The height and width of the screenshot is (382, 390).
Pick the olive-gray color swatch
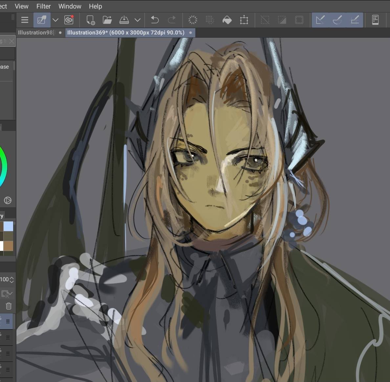8,236
